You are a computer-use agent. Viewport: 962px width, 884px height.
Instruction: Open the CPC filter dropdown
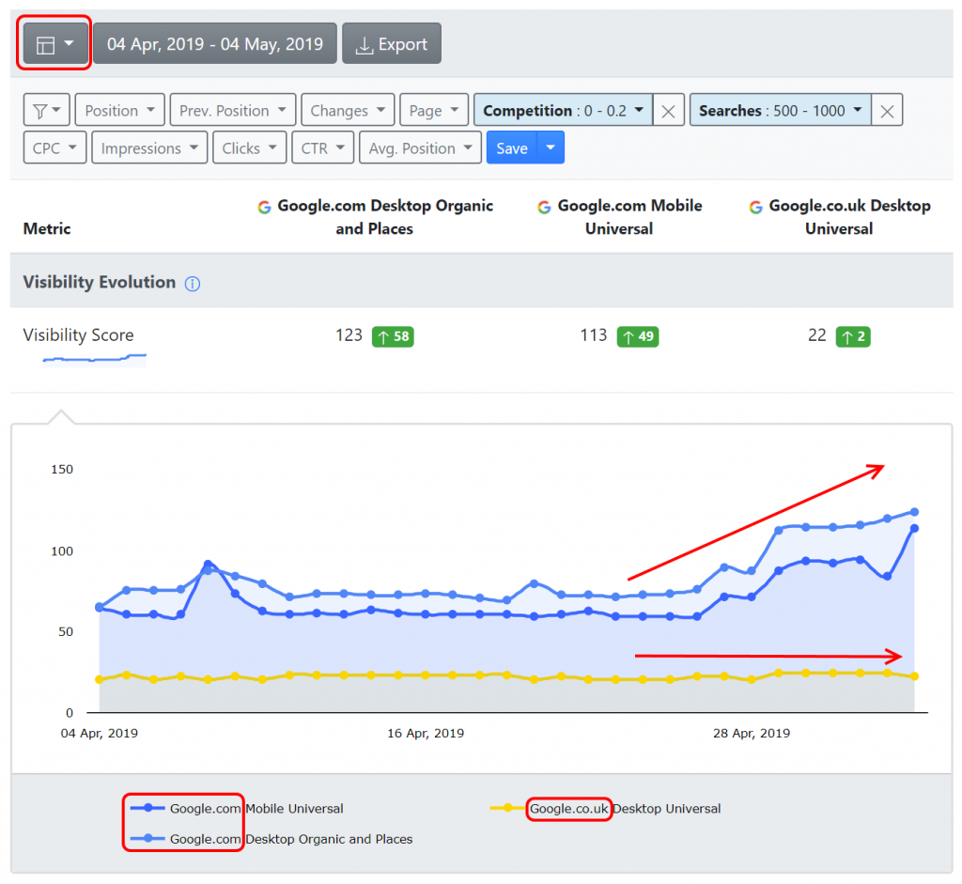pos(54,147)
